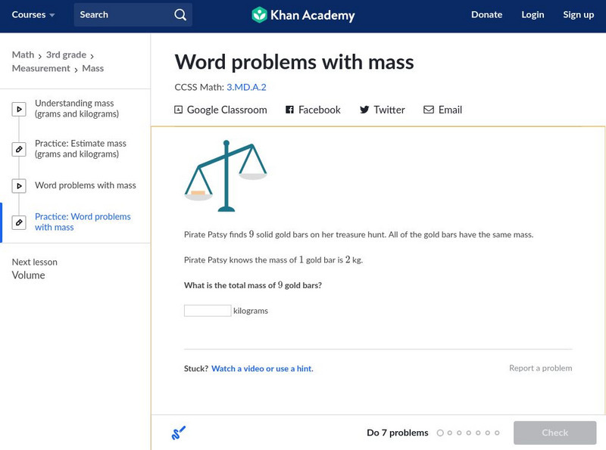Select the Khan Academy leaf logo

click(x=260, y=14)
